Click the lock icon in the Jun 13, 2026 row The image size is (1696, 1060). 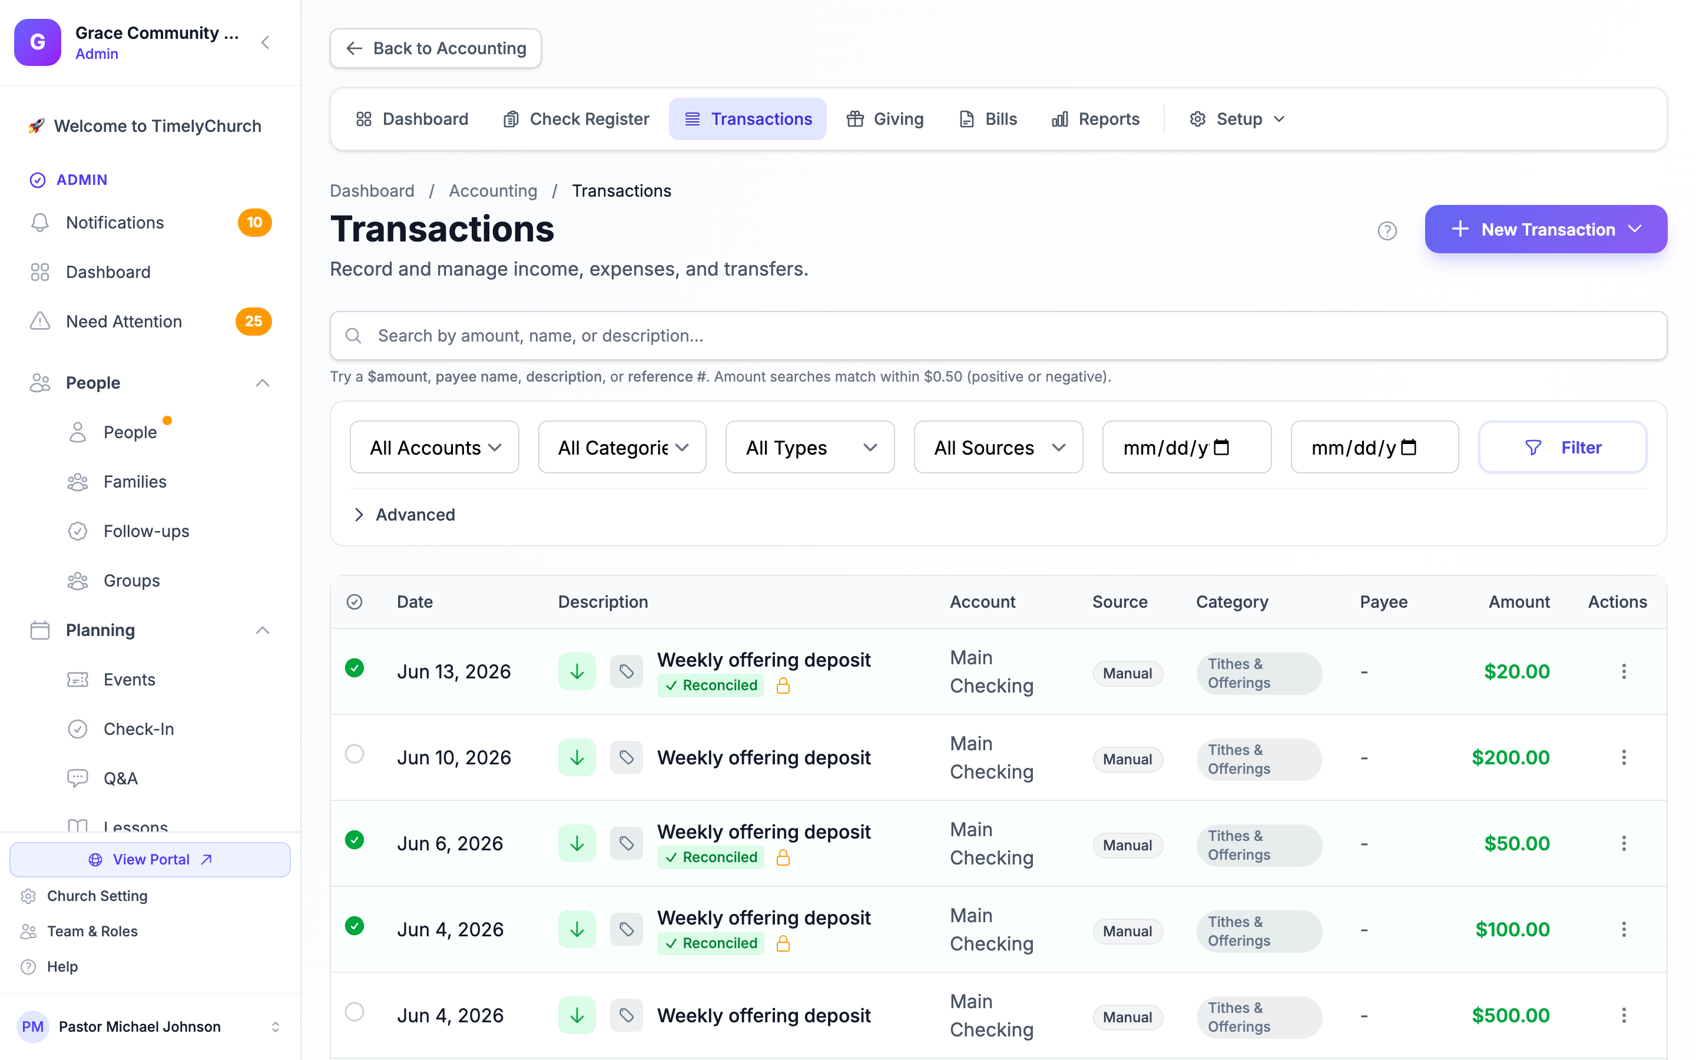(783, 685)
